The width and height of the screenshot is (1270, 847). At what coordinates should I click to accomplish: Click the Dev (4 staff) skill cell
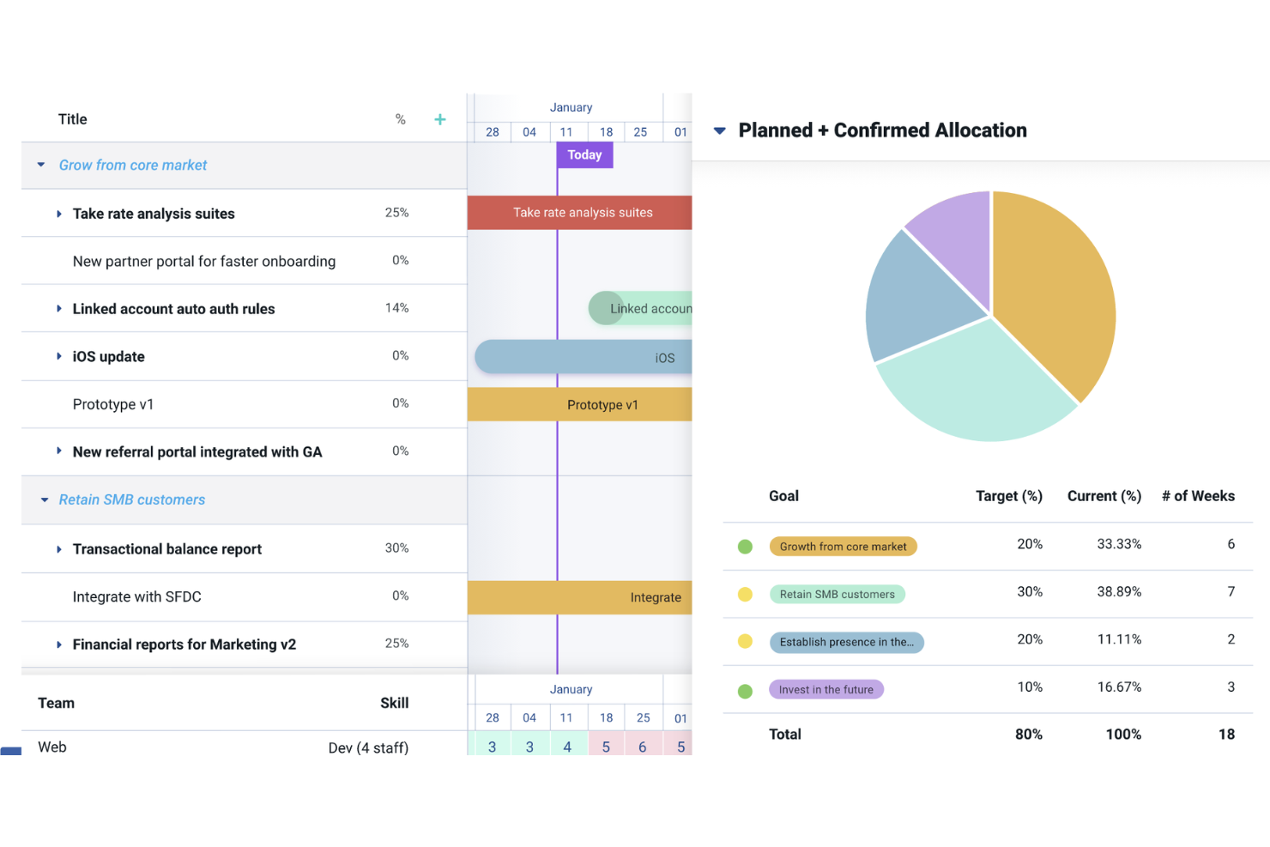click(368, 747)
